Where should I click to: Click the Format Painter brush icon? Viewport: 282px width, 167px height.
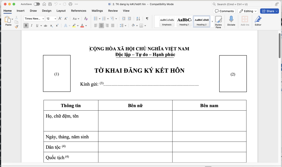click(17, 27)
